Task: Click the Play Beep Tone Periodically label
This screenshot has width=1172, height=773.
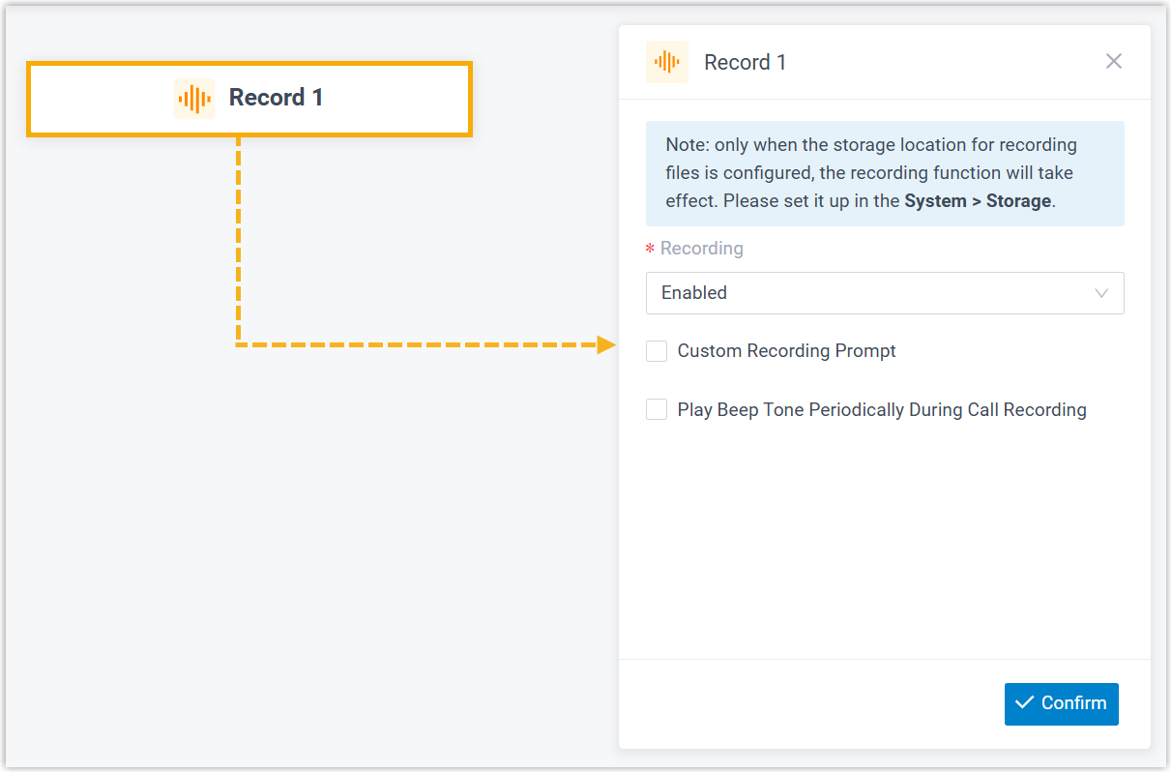Action: tap(882, 410)
